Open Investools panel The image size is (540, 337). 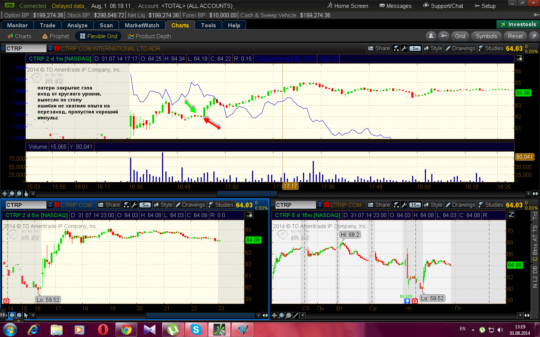(x=518, y=24)
